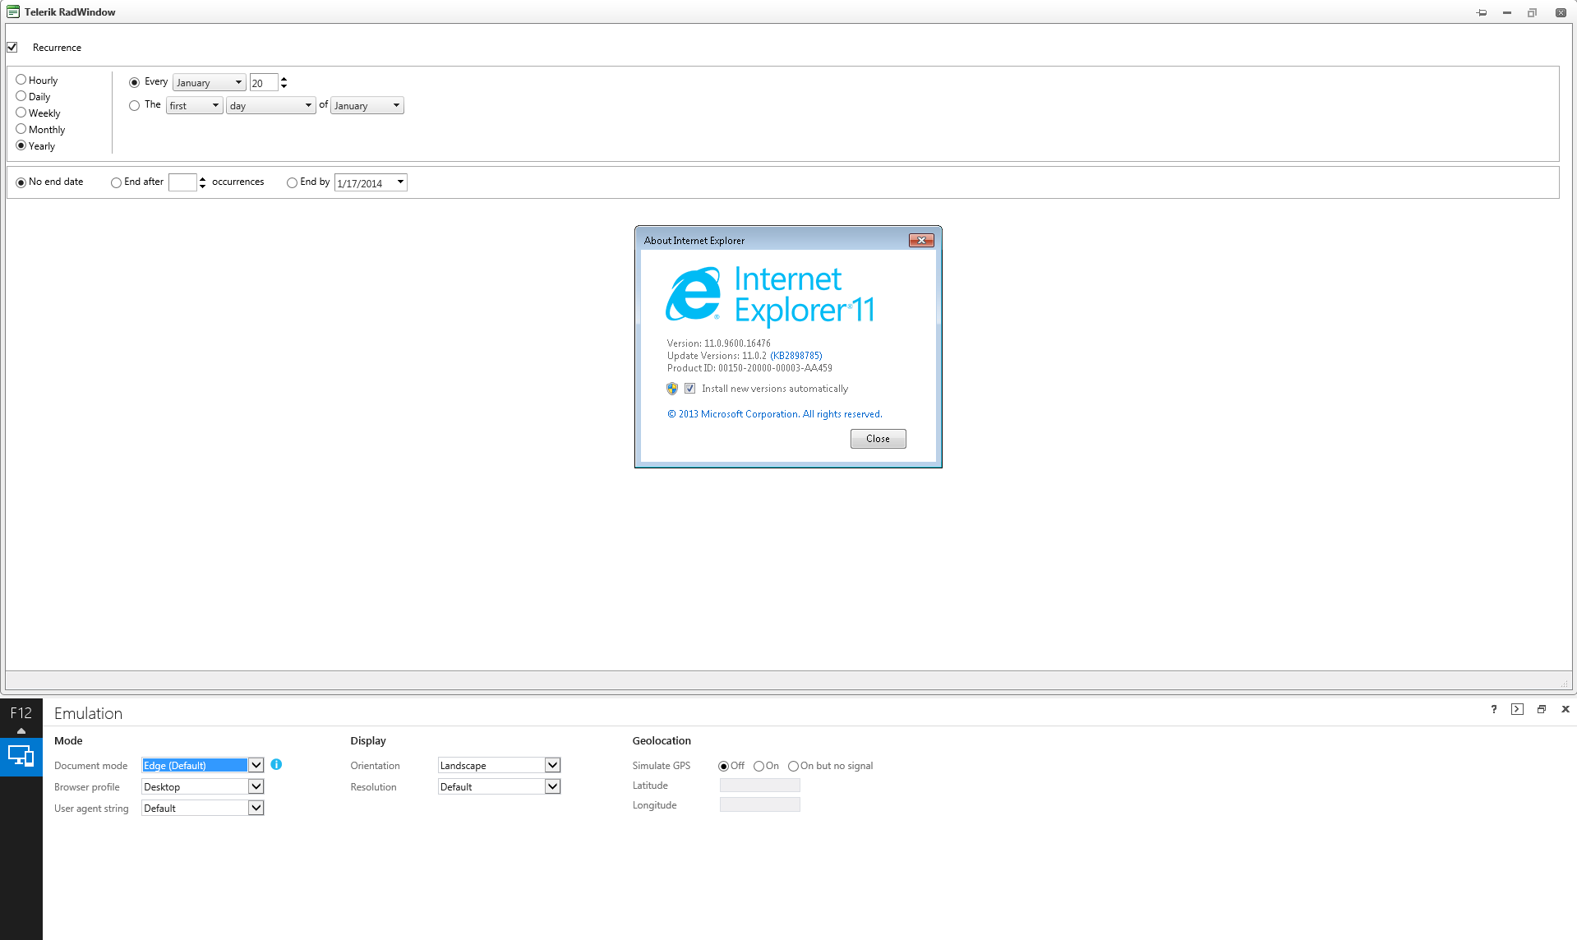Click the Longitude input field
The image size is (1577, 940).
tap(760, 805)
